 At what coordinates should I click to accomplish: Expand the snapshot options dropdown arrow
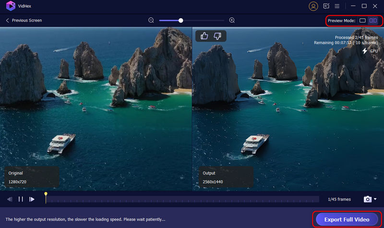point(375,199)
